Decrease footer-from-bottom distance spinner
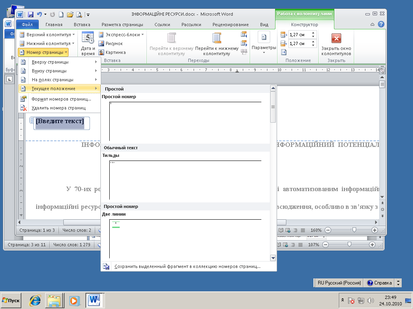This screenshot has height=309, width=413. click(x=313, y=45)
